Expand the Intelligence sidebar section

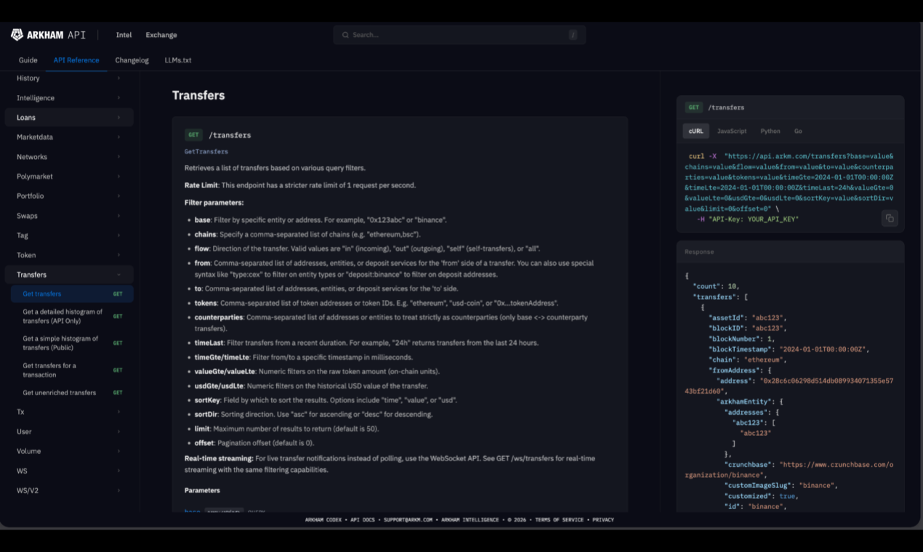click(69, 98)
